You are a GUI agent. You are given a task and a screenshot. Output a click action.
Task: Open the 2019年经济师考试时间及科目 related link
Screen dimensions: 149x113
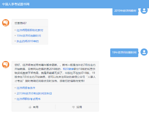tap(34, 93)
